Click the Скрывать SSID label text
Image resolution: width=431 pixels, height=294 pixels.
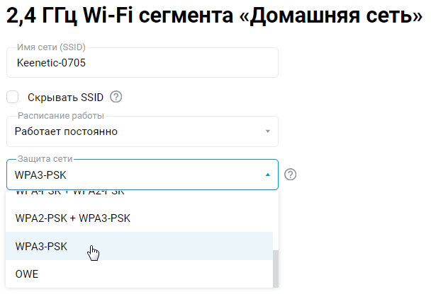pyautogui.click(x=65, y=97)
